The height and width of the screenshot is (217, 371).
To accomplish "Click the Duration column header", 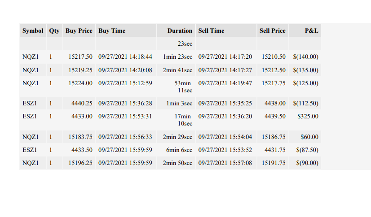I will point(176,30).
